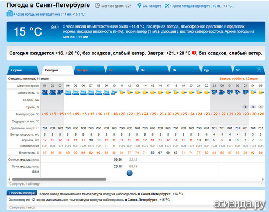269x212 pixels.
Task: Click the moon phase icon
Action: click(x=129, y=173)
